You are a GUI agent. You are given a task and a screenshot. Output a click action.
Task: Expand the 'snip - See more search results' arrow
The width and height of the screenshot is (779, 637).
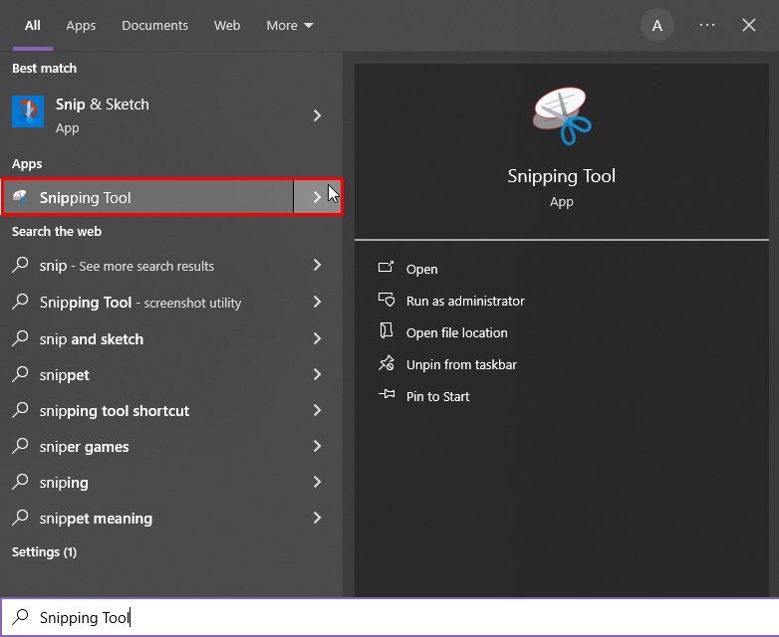coord(317,265)
